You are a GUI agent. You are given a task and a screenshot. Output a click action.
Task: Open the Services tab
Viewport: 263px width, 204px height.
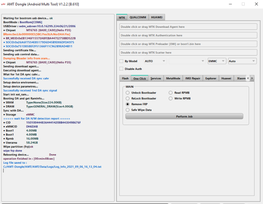pos(156,78)
